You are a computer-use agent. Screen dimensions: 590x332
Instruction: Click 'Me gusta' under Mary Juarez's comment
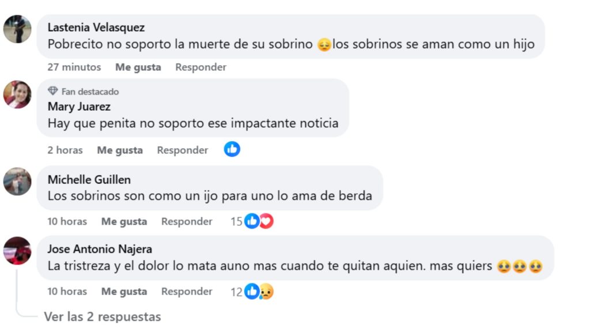(119, 150)
